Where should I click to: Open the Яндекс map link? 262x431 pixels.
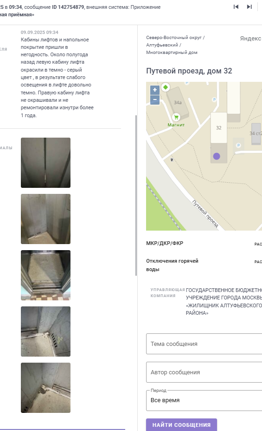point(250,39)
